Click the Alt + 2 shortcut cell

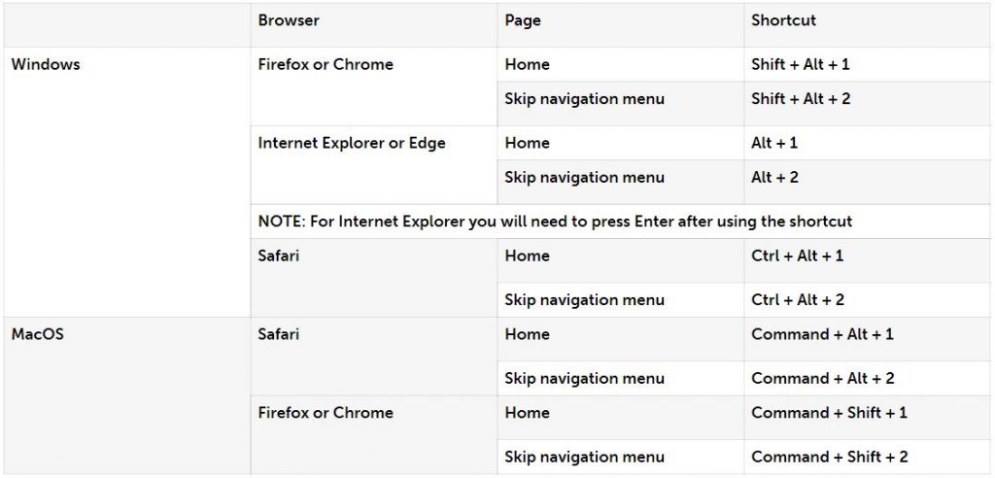pos(774,178)
